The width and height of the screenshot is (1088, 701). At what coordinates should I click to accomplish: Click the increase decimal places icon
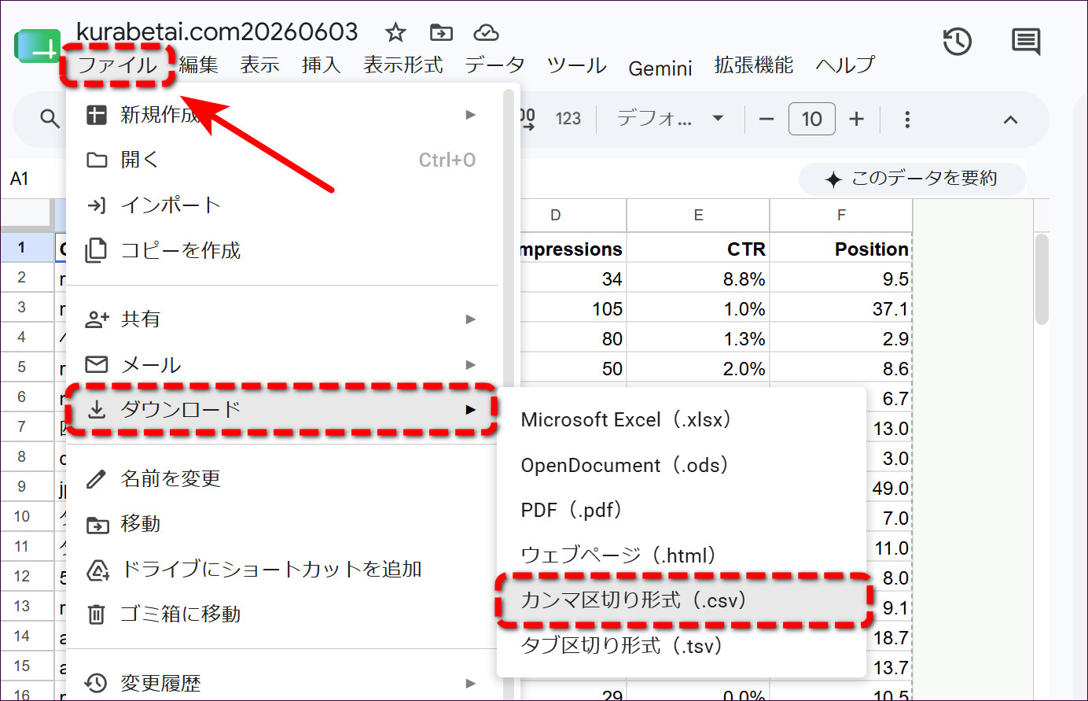point(527,119)
